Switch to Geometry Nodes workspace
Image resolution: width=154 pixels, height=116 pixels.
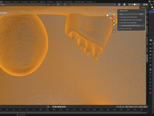coord(80,2)
